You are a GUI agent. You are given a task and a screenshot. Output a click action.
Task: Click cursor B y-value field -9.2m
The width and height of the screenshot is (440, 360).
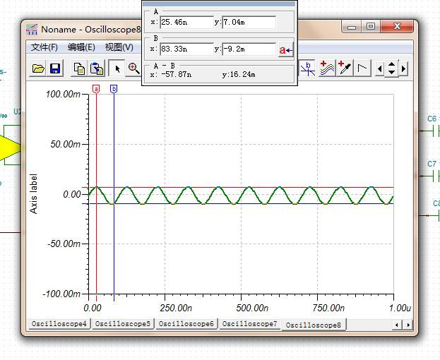pyautogui.click(x=248, y=49)
